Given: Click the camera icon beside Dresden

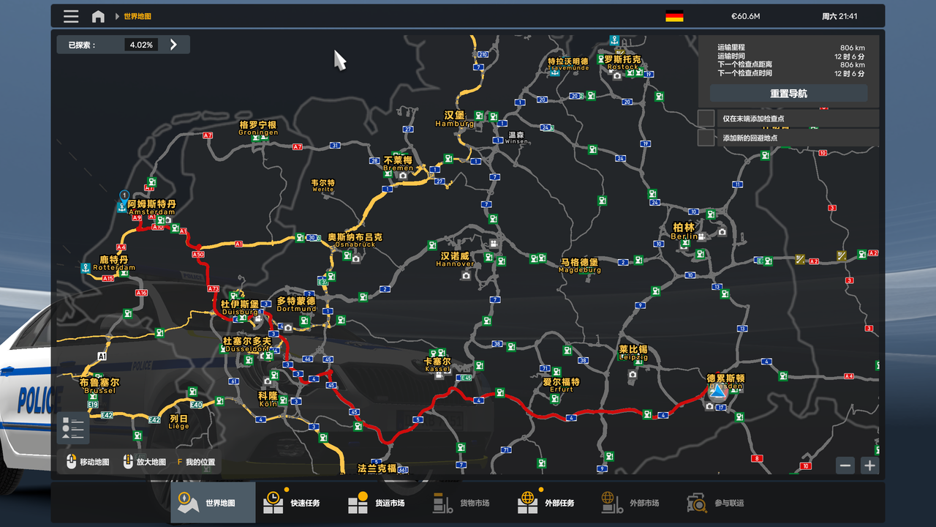Looking at the screenshot, I should pyautogui.click(x=709, y=406).
